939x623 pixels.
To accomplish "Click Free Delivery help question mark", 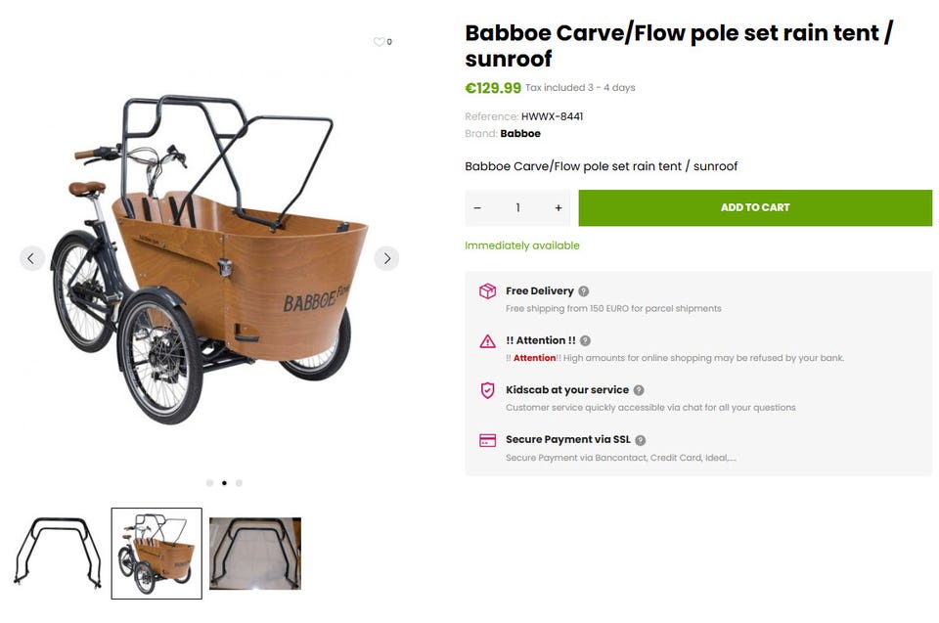I will click(584, 291).
